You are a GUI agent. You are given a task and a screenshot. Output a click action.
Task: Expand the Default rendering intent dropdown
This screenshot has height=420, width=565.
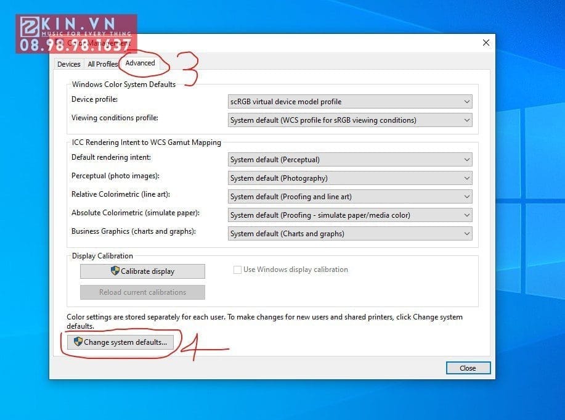click(x=466, y=159)
